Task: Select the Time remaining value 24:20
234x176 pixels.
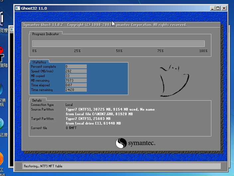Action: tap(76, 90)
